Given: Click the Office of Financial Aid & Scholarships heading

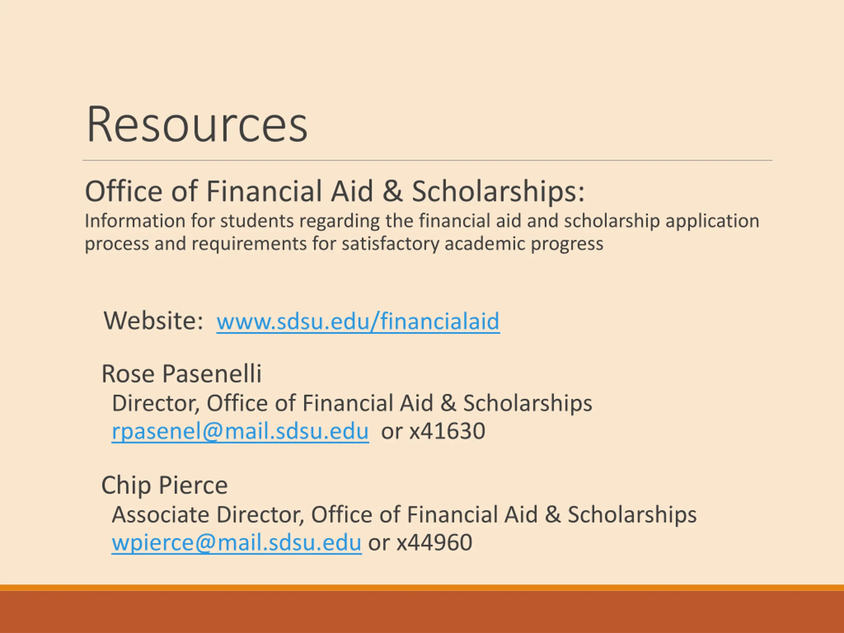Looking at the screenshot, I should coord(335,191).
